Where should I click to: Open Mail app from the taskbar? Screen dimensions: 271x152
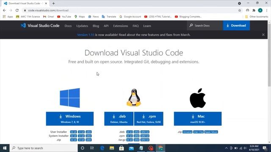pyautogui.click(x=131, y=148)
